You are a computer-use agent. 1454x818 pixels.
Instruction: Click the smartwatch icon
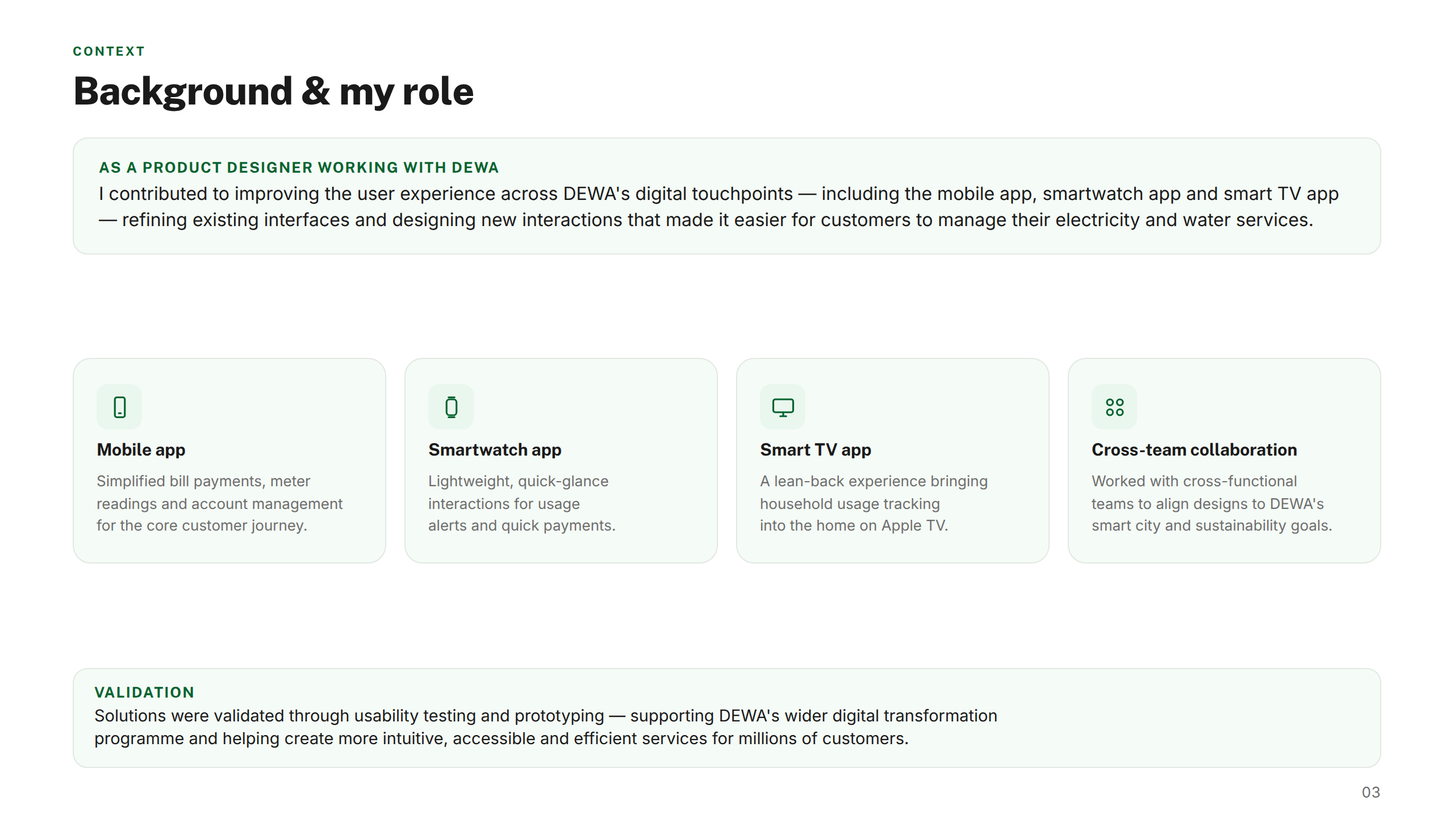coord(451,407)
